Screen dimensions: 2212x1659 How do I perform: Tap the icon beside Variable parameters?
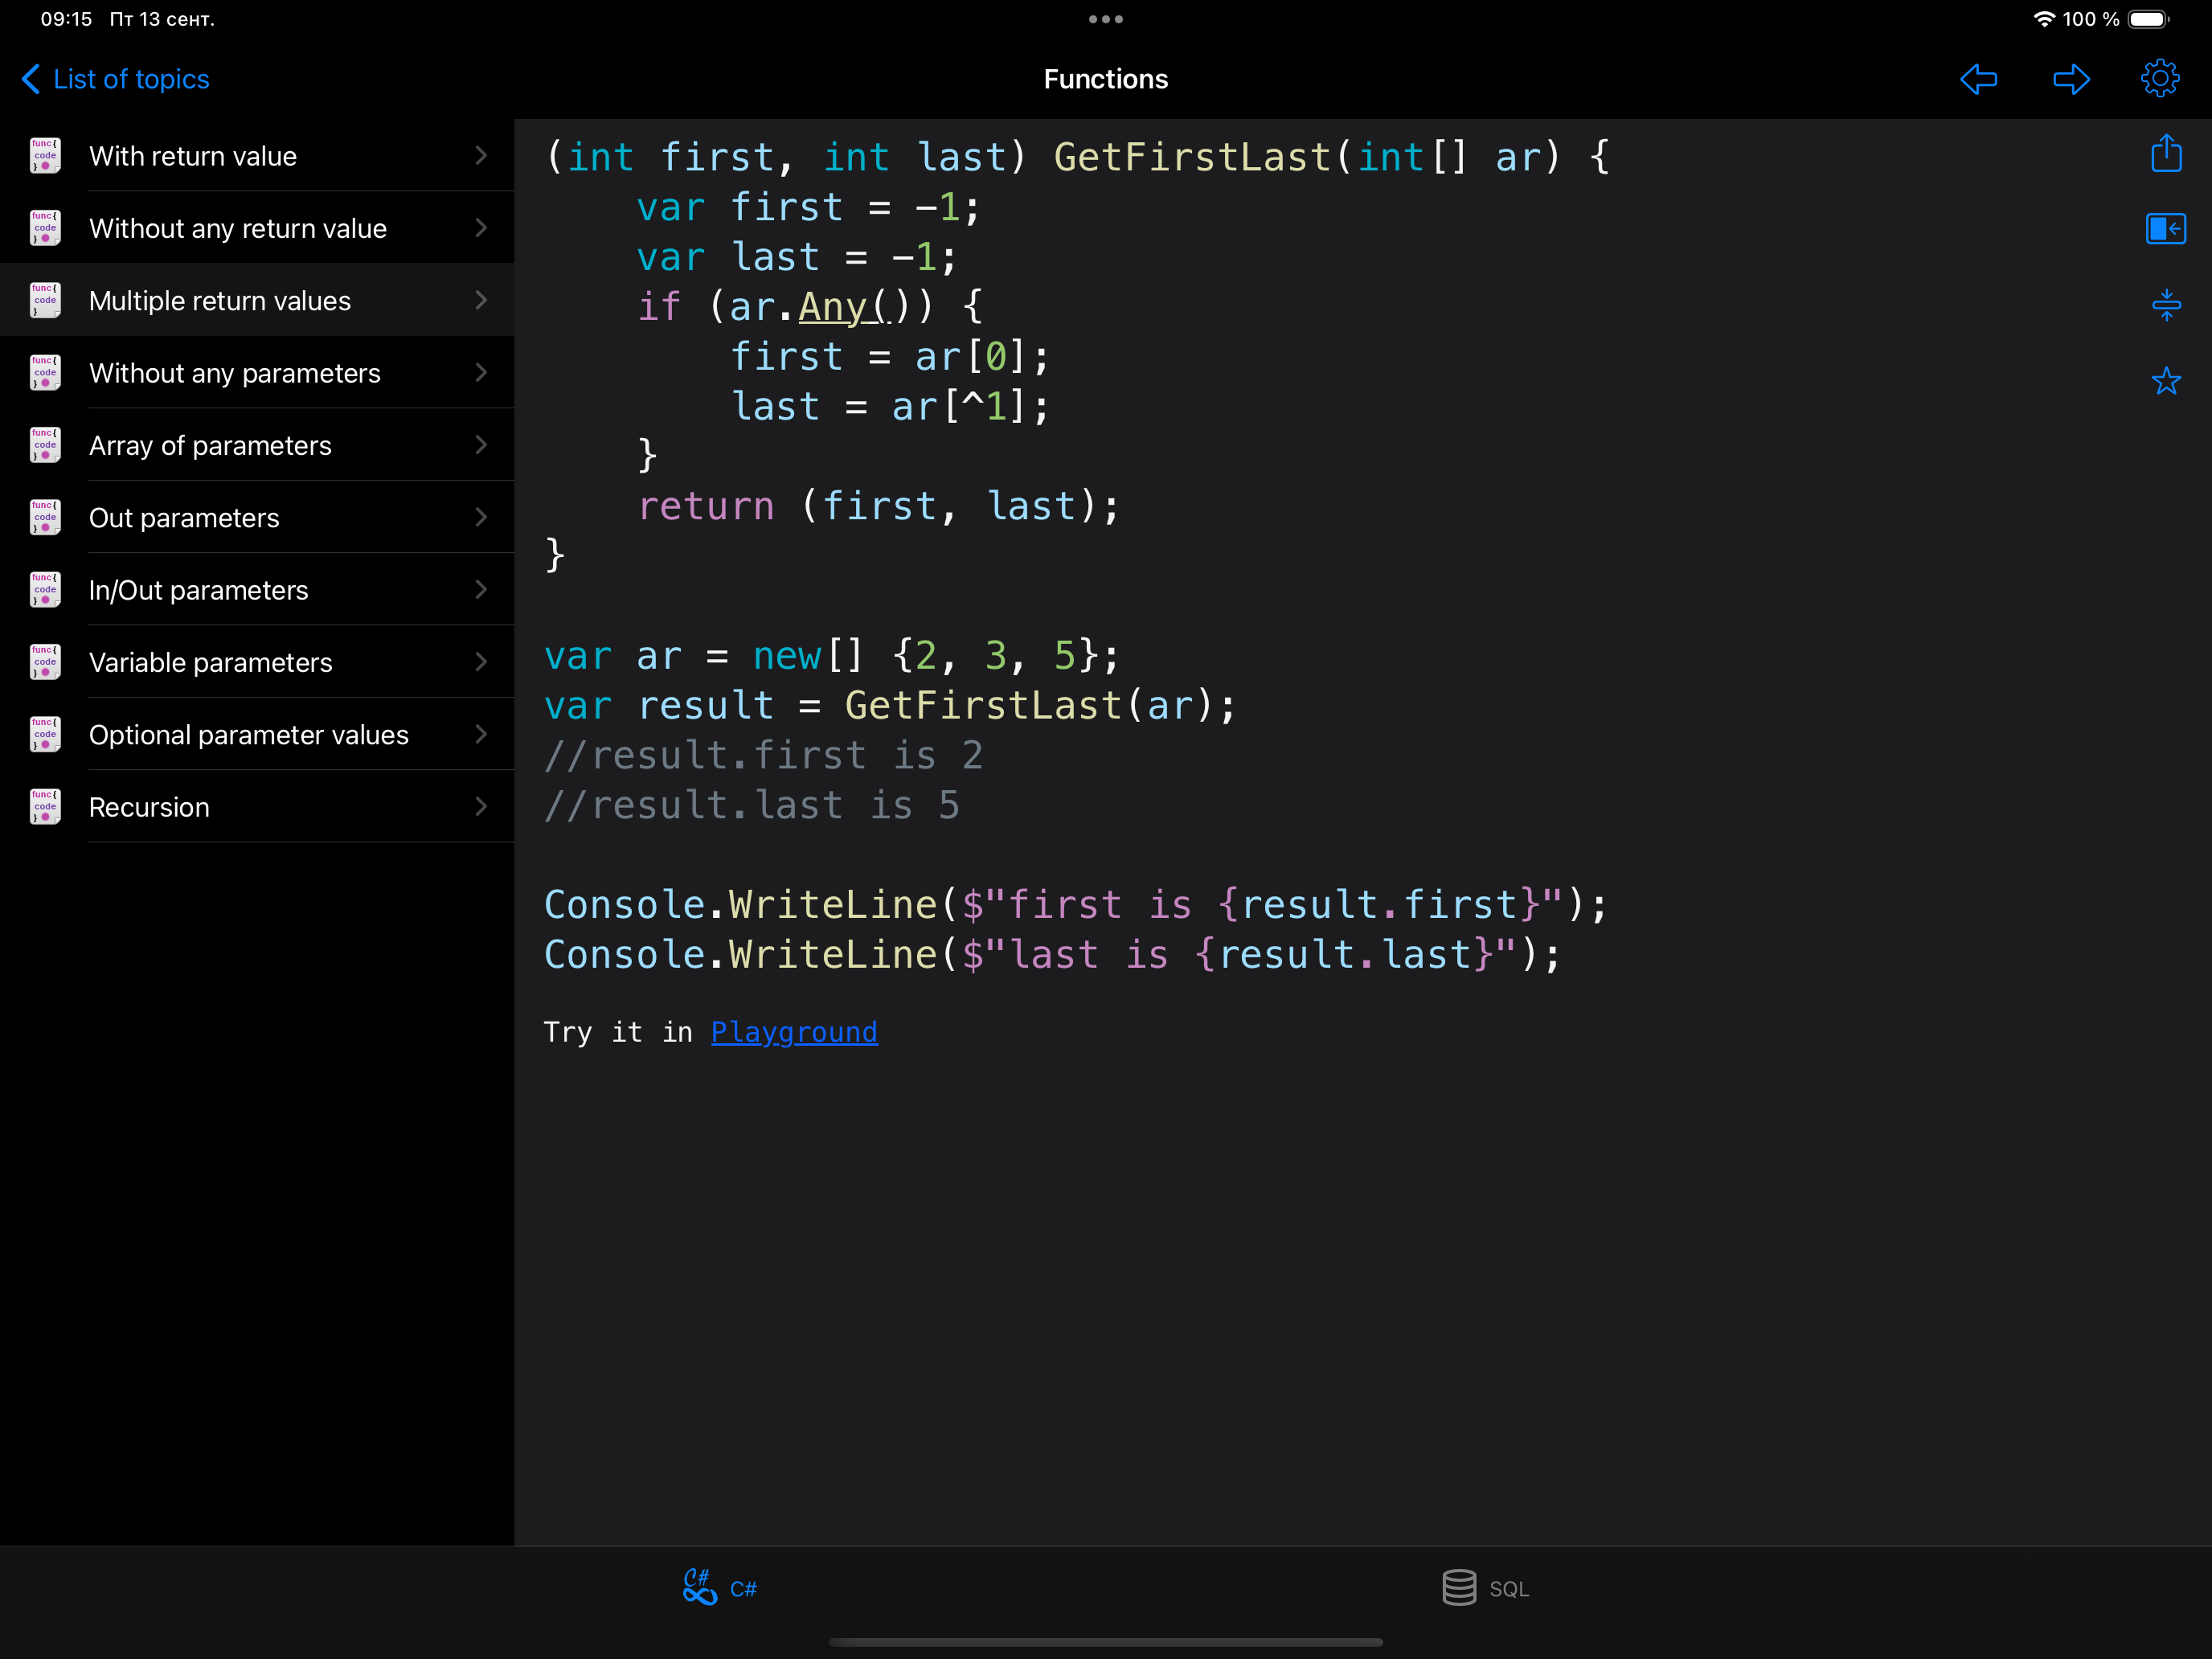pos(45,662)
